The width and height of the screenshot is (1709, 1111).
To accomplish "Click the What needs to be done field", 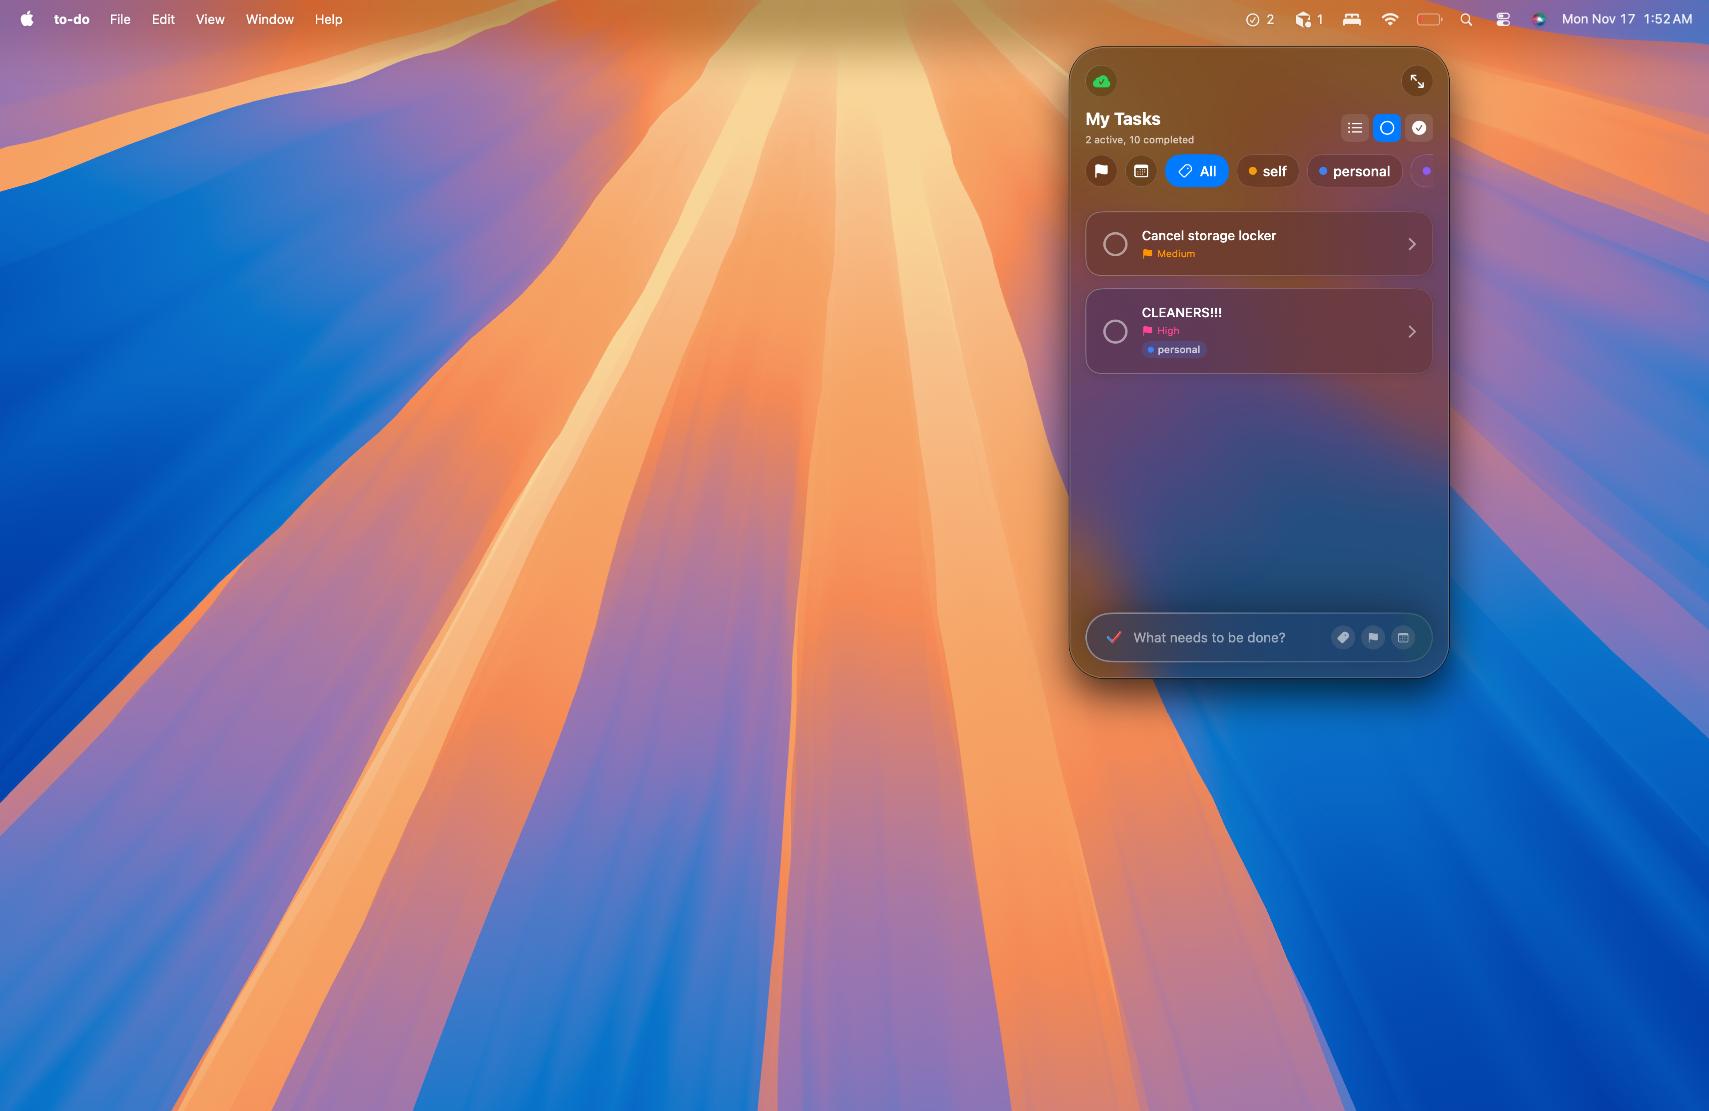I will pos(1221,637).
